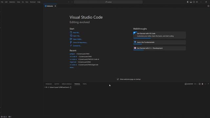Open the Selection menu
Image resolution: width=210 pixels, height=118 pixels.
click(12, 2)
